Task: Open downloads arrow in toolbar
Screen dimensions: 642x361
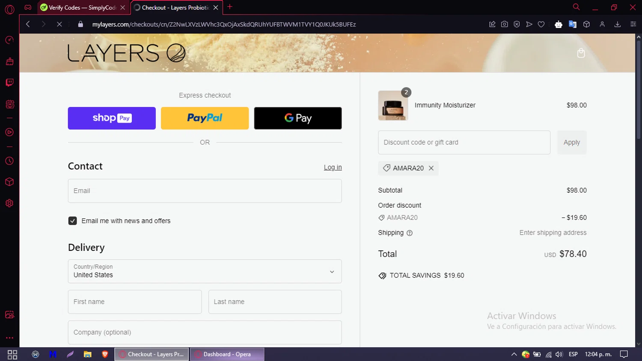Action: 618,24
